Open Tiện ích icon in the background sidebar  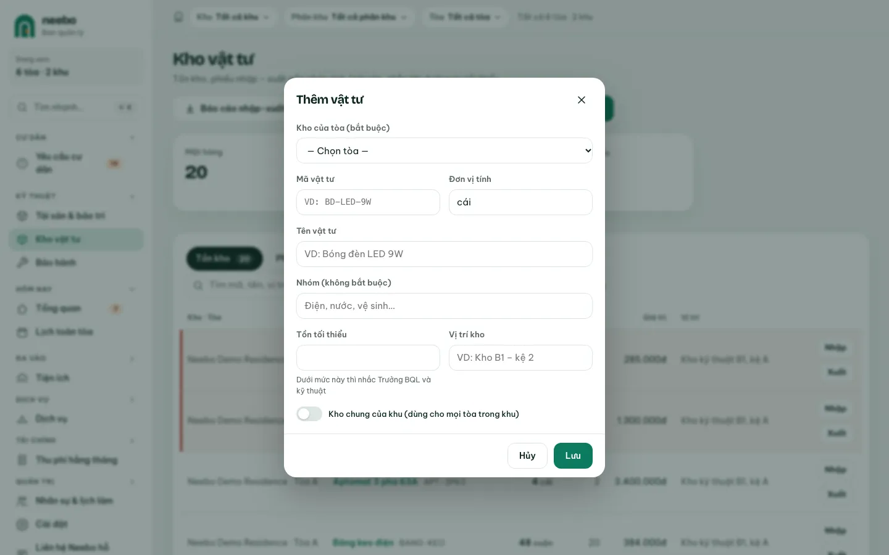click(22, 377)
